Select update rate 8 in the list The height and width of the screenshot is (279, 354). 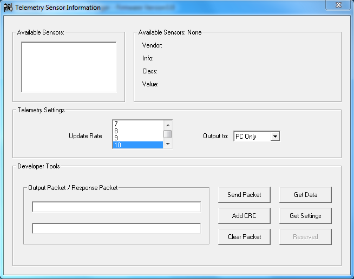click(137, 131)
